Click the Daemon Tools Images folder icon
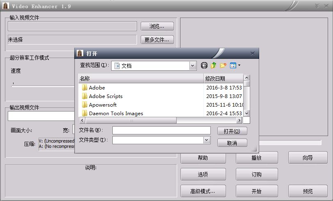333x201 pixels. pyautogui.click(x=84, y=114)
